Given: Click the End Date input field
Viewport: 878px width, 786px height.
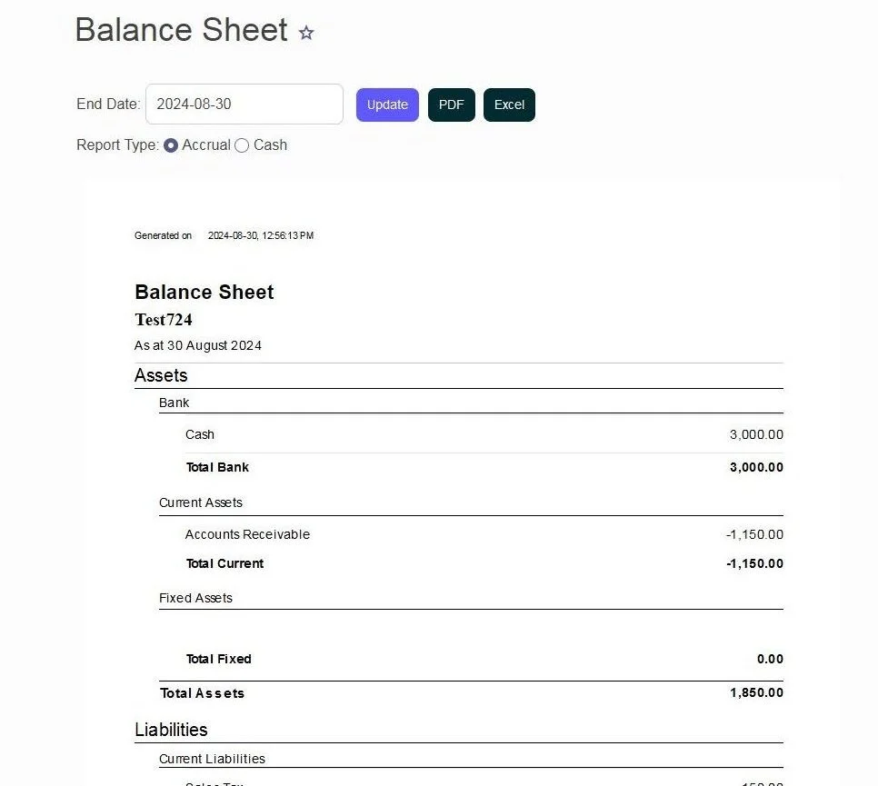Looking at the screenshot, I should [244, 104].
